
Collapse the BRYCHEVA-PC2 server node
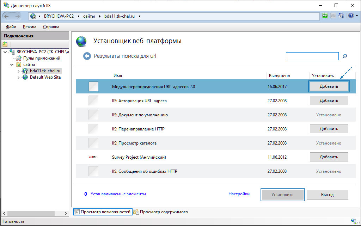5,52
